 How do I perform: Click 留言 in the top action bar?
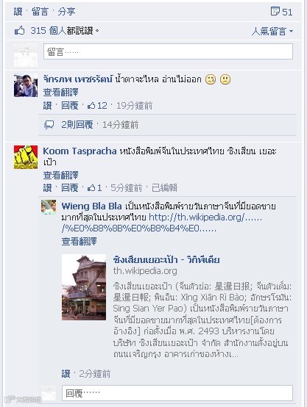pos(40,12)
